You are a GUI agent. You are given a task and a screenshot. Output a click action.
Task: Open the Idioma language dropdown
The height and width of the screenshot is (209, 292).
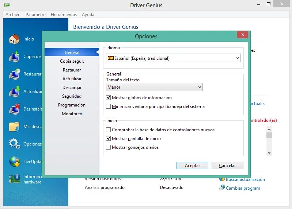click(x=173, y=58)
